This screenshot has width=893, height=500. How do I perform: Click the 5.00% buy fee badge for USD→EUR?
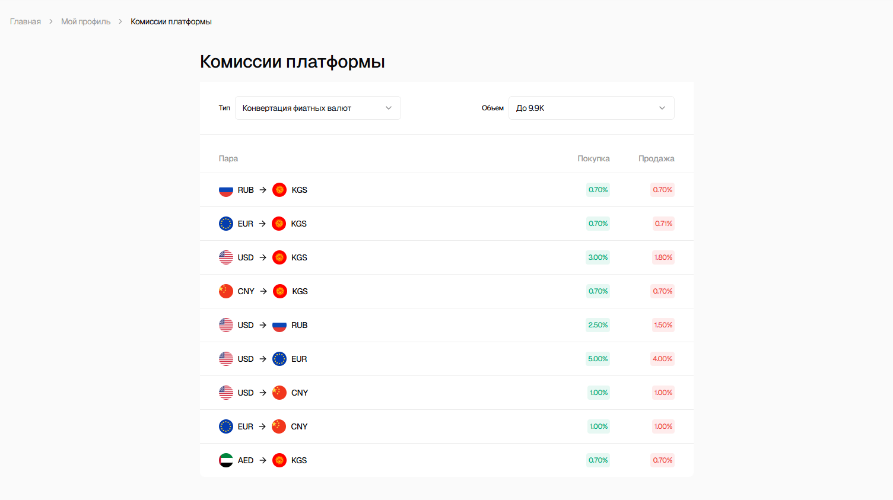[x=598, y=359]
